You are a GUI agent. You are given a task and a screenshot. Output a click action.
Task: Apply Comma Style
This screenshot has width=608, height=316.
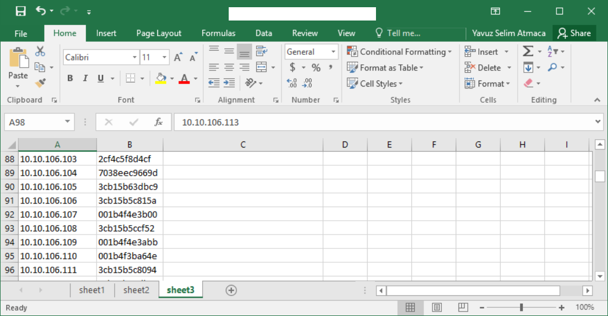pyautogui.click(x=331, y=68)
